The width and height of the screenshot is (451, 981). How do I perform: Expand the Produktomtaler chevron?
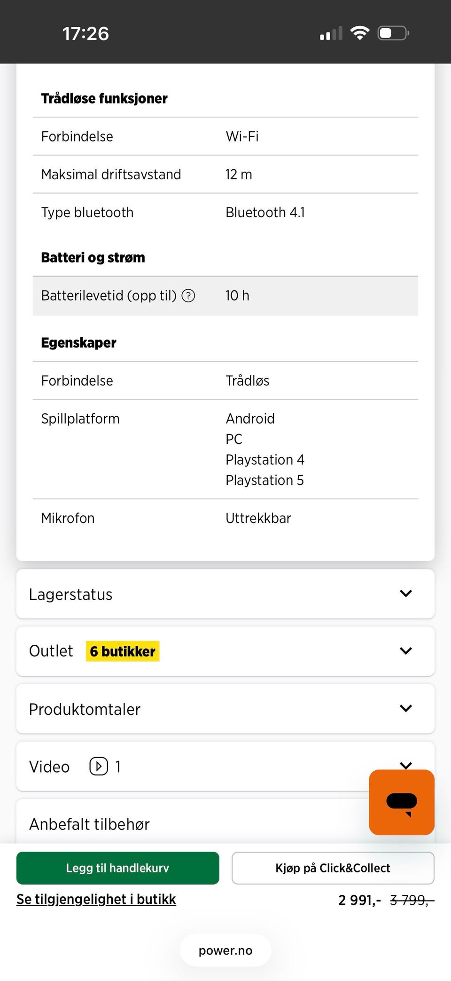[x=405, y=708]
